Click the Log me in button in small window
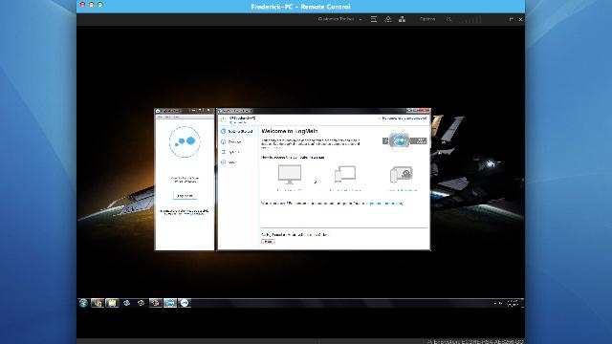The height and width of the screenshot is (344, 612). (x=185, y=195)
